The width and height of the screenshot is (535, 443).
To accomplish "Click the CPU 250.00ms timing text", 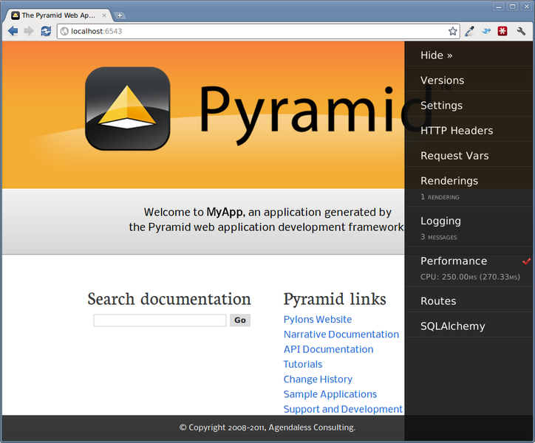I will tap(470, 277).
